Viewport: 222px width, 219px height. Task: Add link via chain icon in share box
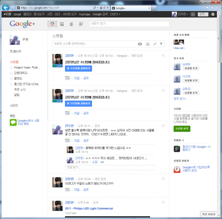pyautogui.click(x=155, y=44)
